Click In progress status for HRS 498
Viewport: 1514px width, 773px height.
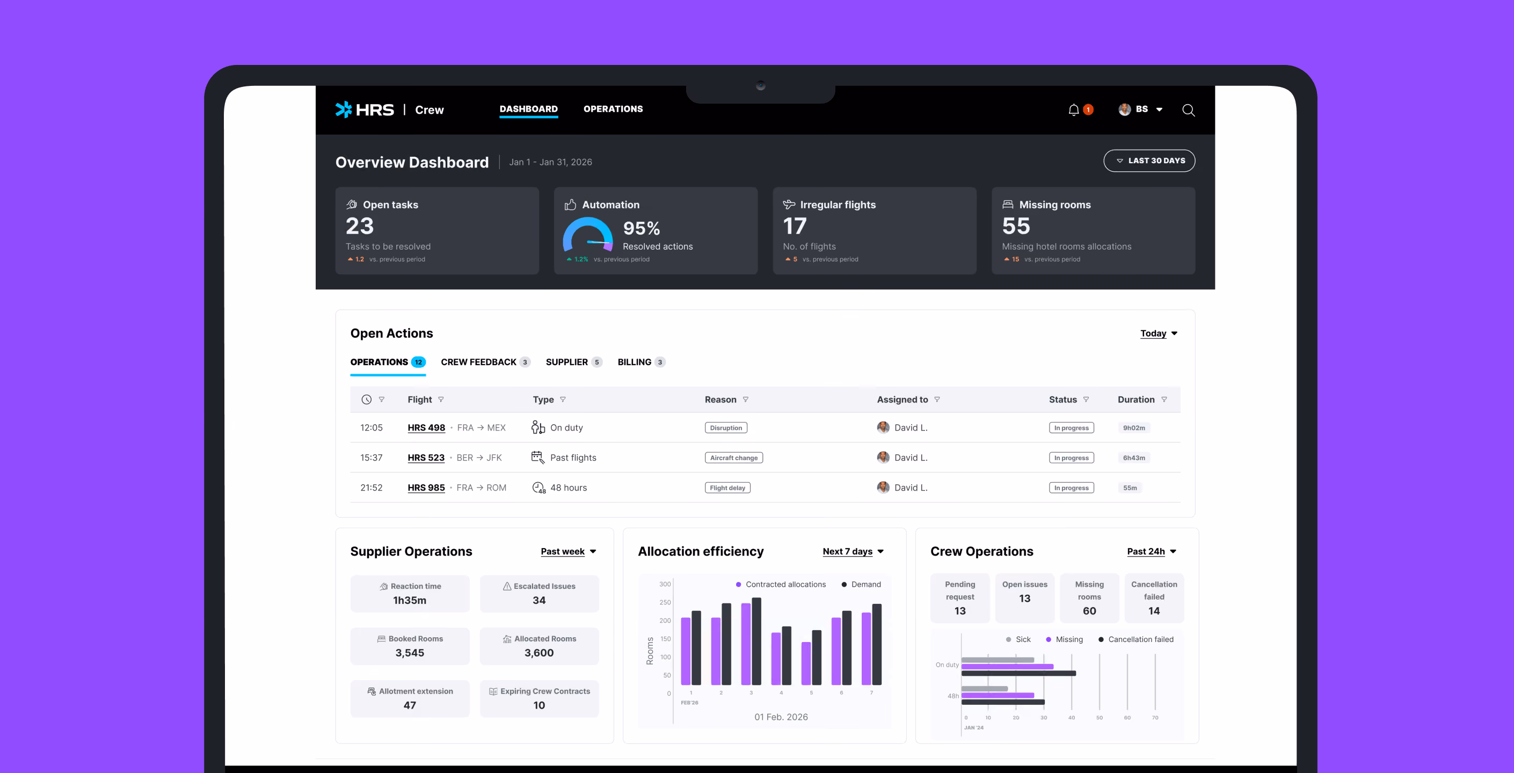[x=1071, y=428]
